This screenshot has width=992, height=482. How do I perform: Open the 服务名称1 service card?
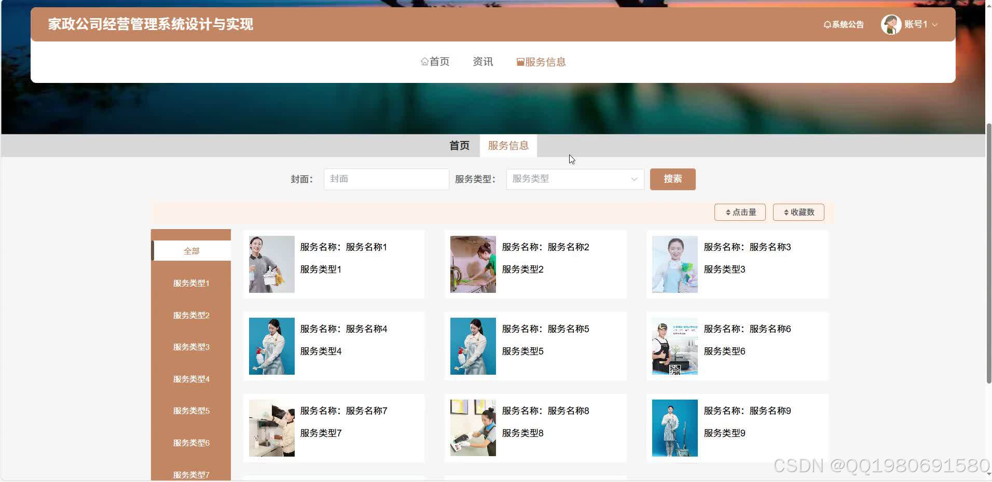click(x=334, y=264)
